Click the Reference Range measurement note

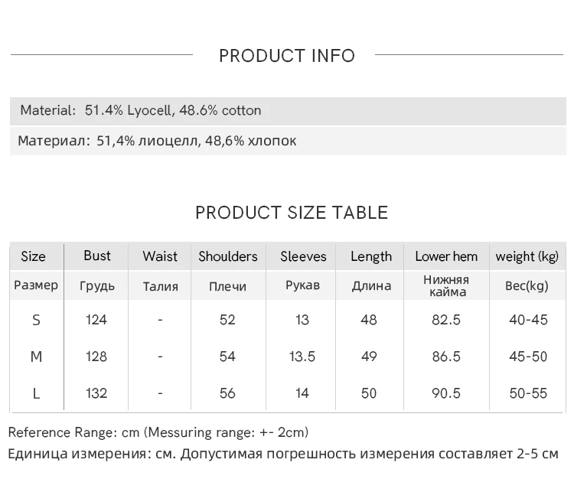pos(158,432)
